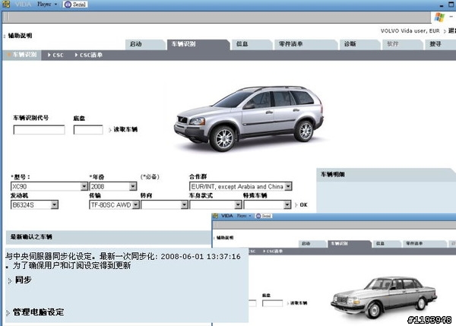This screenshot has height=326, width=456.
Task: Click the Windows flag logo icon
Action: pos(439,17)
